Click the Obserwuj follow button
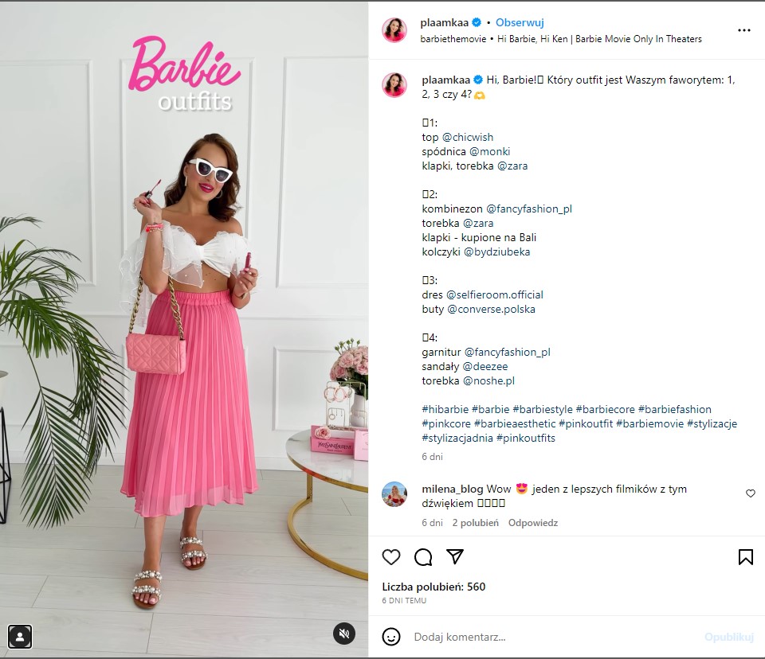 520,22
